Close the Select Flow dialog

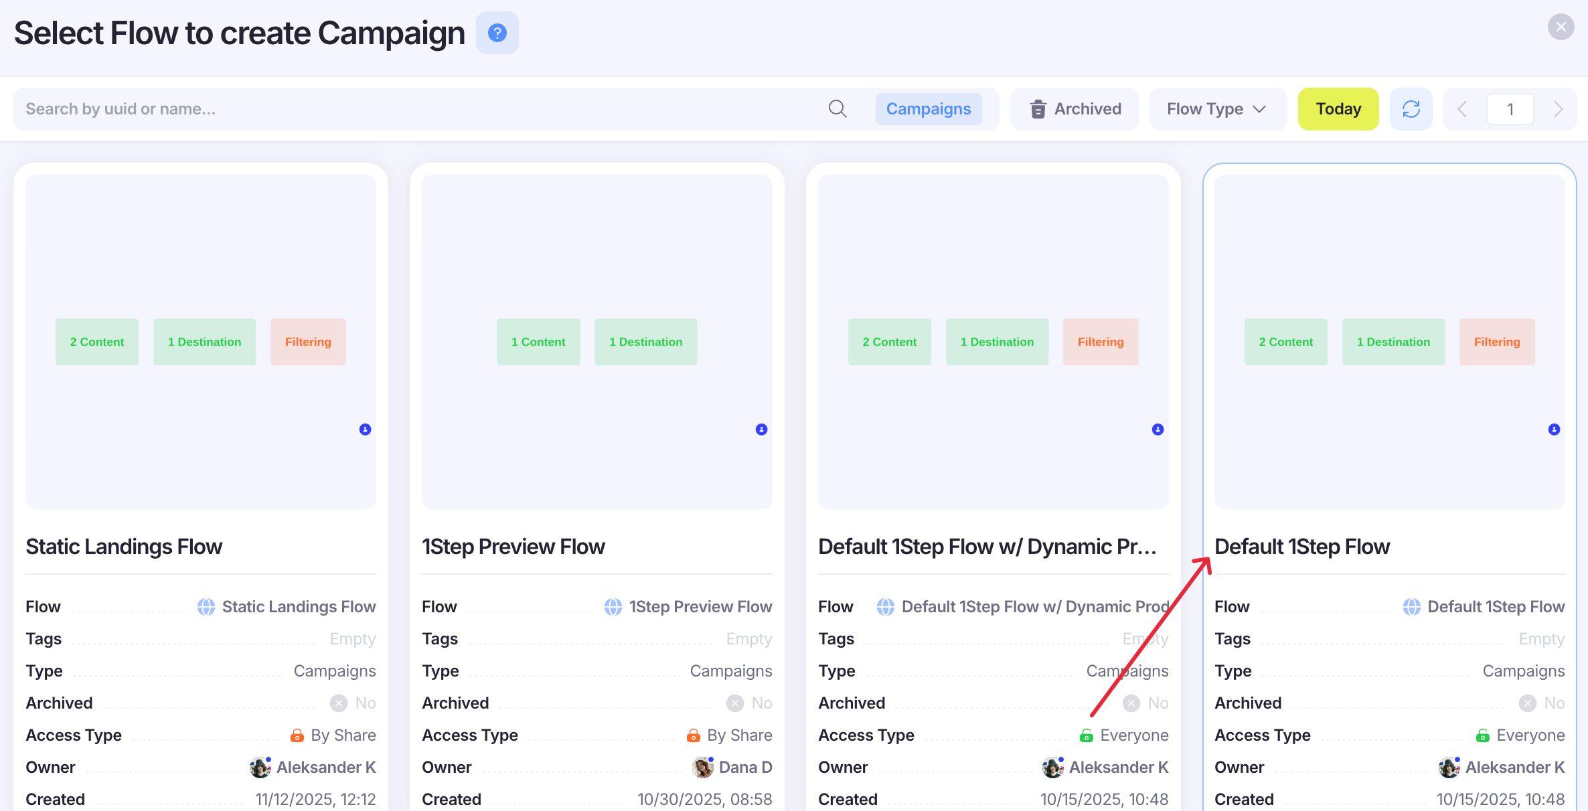coord(1561,27)
